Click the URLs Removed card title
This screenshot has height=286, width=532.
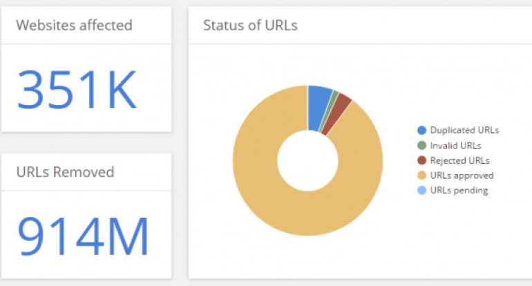(x=65, y=172)
